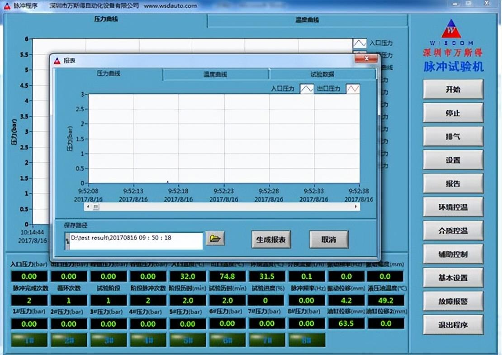Viewport: 502px width, 355px height.
Task: Start the test with 开始 button
Action: pos(453,90)
